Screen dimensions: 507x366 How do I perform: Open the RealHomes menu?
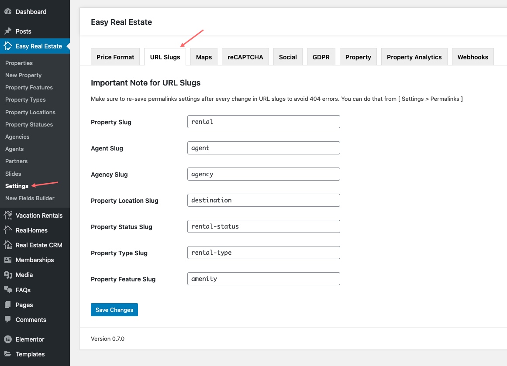click(35, 230)
